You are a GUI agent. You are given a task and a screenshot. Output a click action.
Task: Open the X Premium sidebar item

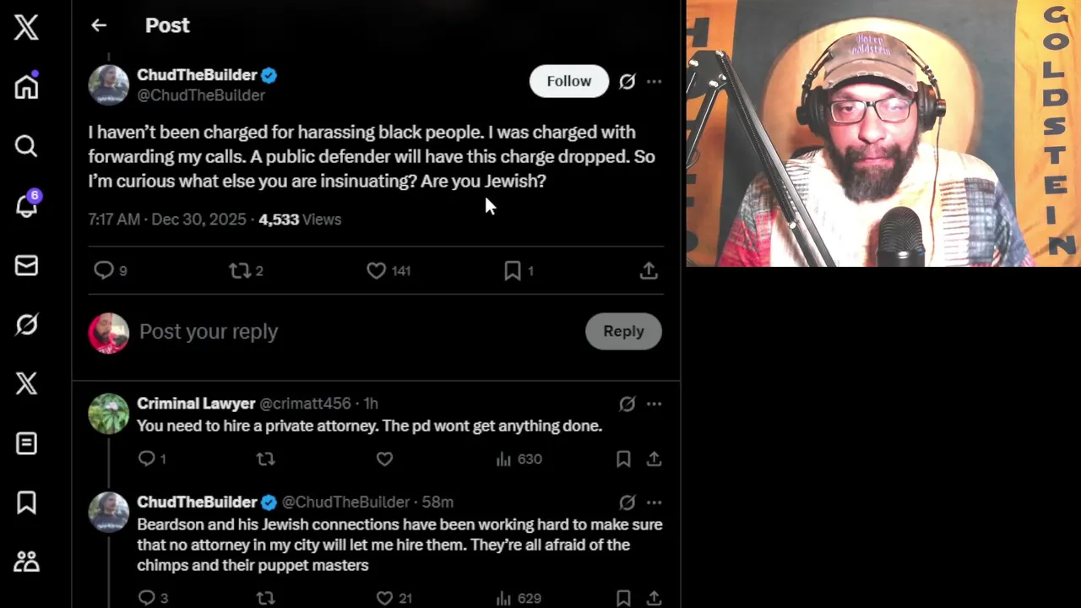tap(26, 383)
